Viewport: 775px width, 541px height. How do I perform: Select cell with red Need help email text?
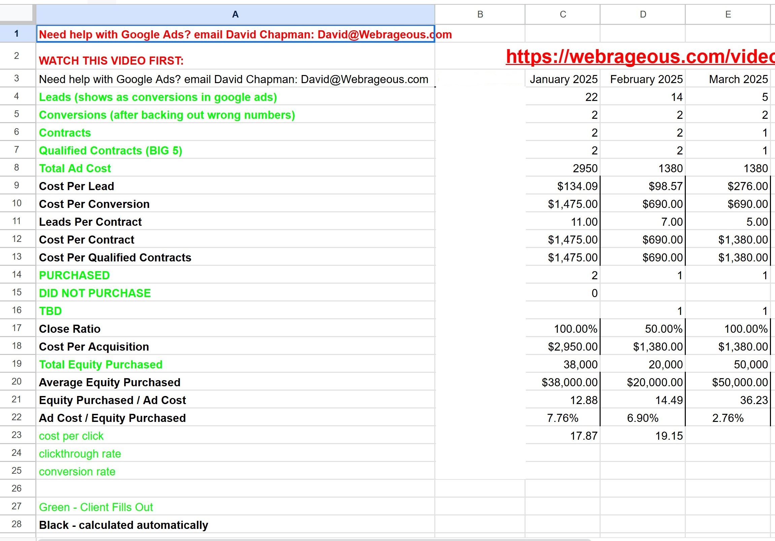tap(235, 34)
